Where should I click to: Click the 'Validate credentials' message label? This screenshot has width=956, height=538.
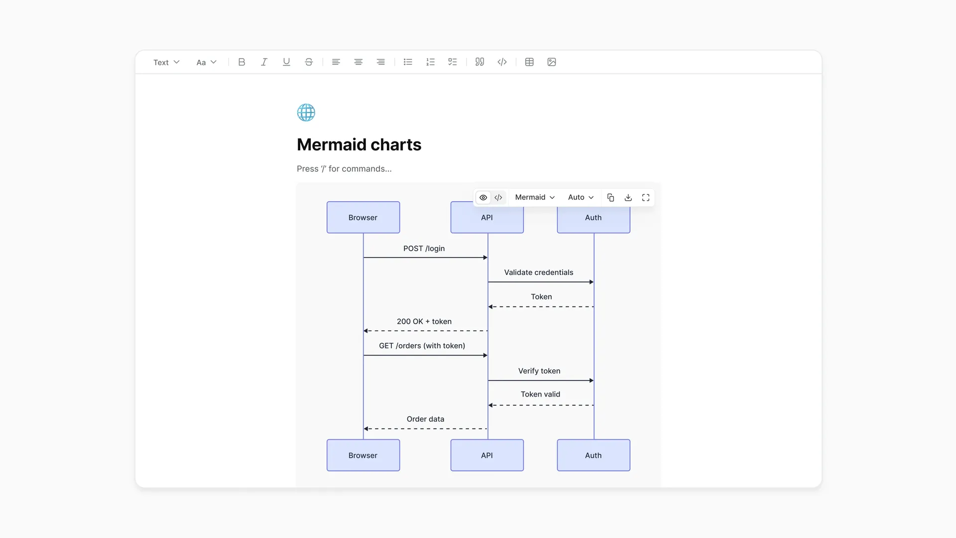click(539, 272)
